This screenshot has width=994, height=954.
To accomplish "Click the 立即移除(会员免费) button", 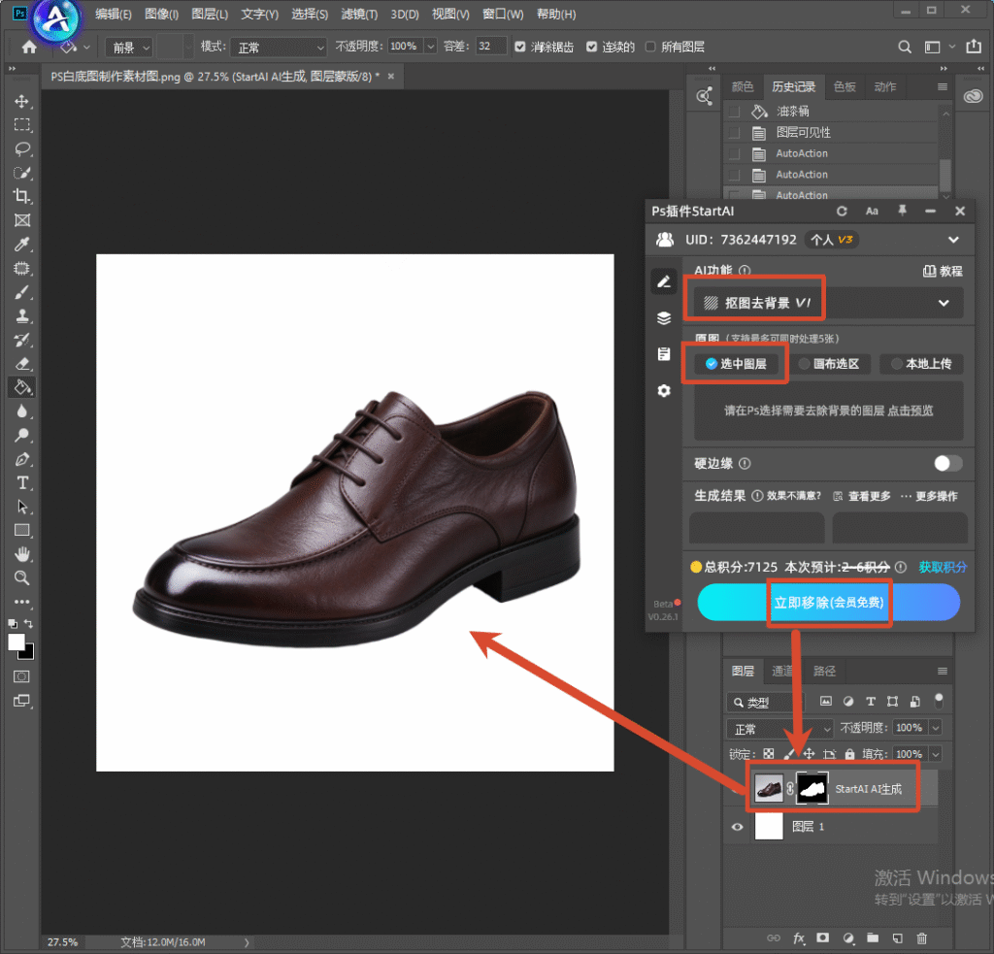I will tap(829, 602).
